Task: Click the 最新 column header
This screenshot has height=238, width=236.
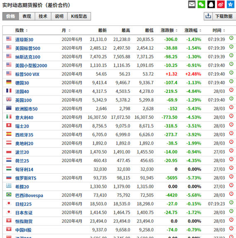Action: tap(102, 30)
